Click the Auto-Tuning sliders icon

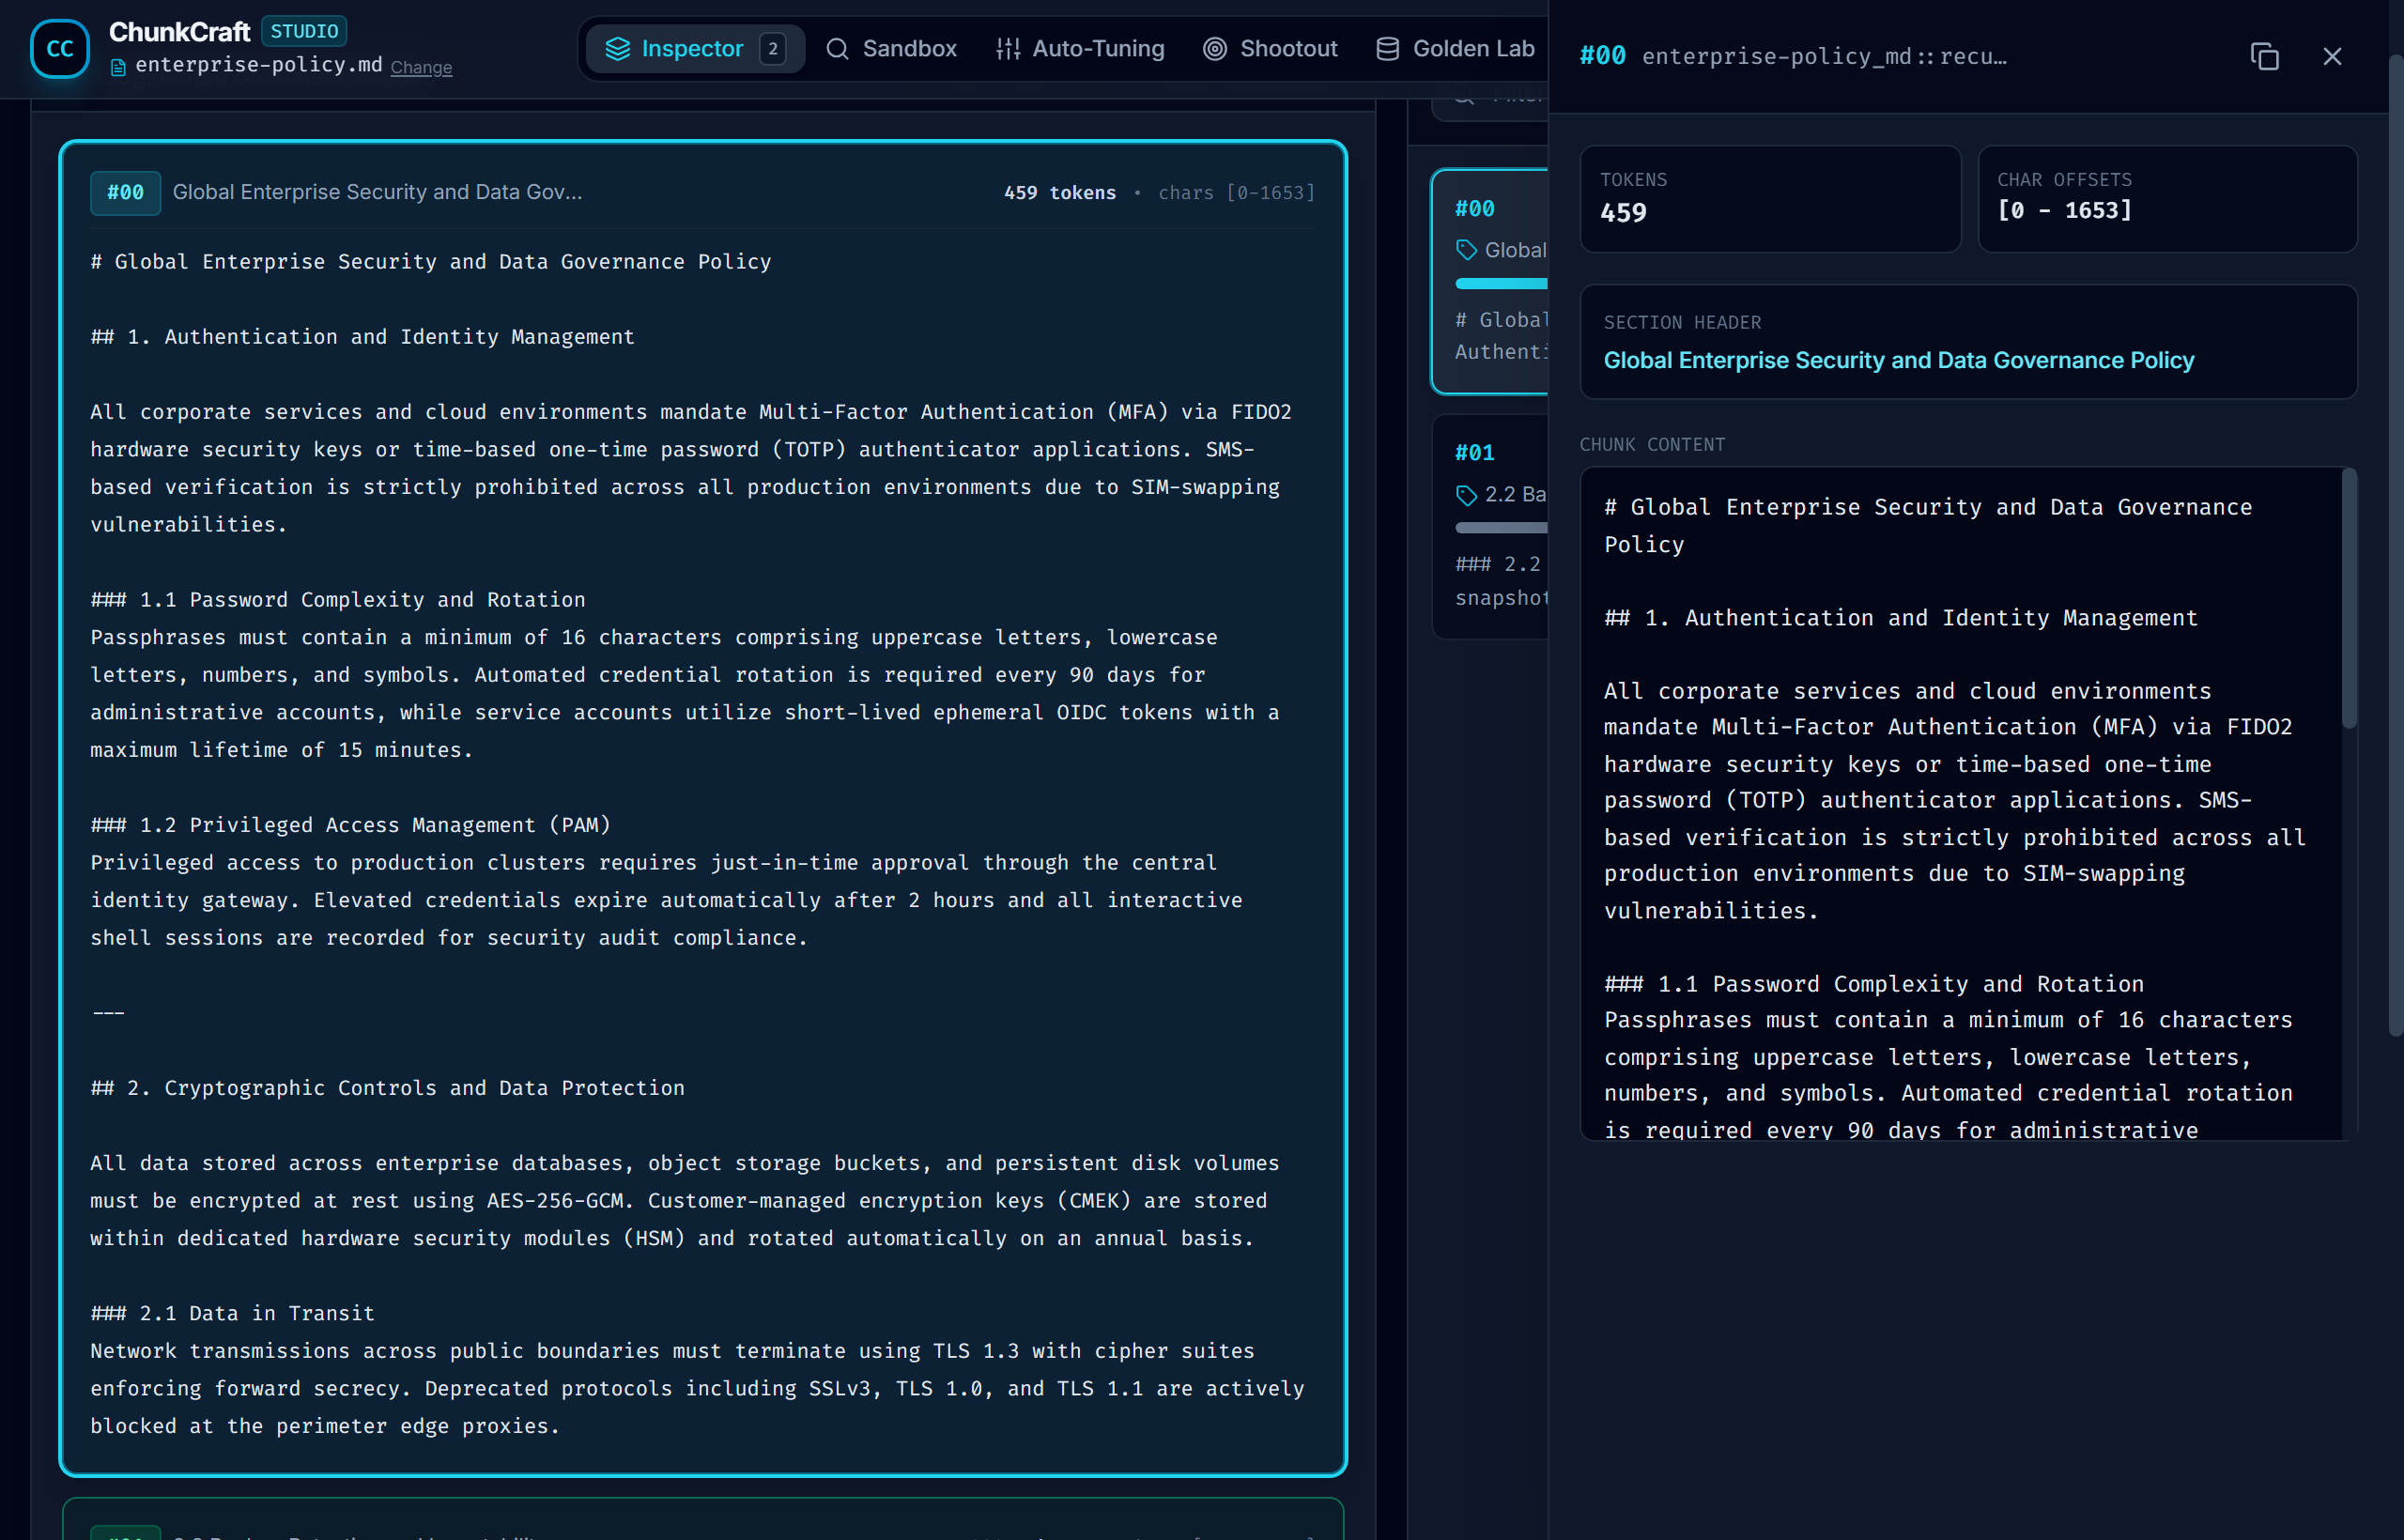pos(1008,49)
